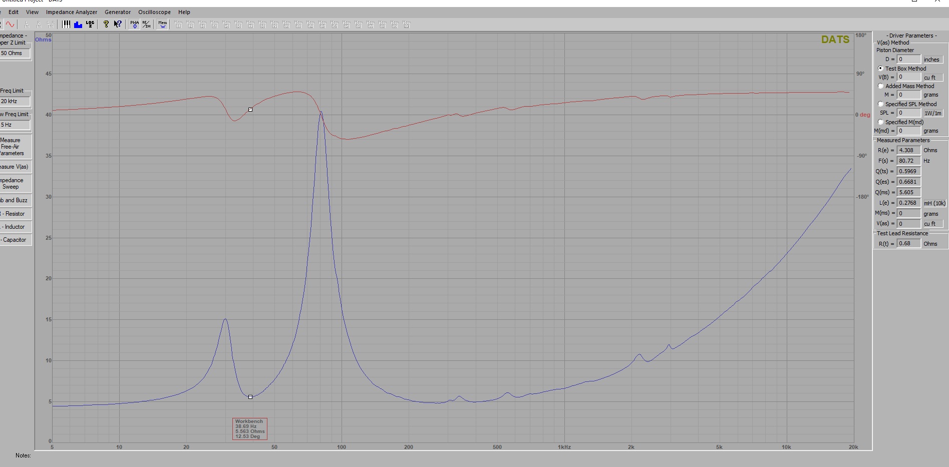Open the Impedance Analyzer menu

(72, 12)
